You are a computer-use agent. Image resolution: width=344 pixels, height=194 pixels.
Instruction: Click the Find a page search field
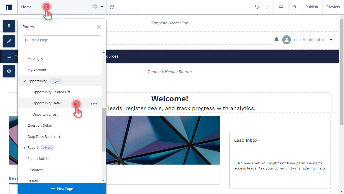pyautogui.click(x=62, y=40)
